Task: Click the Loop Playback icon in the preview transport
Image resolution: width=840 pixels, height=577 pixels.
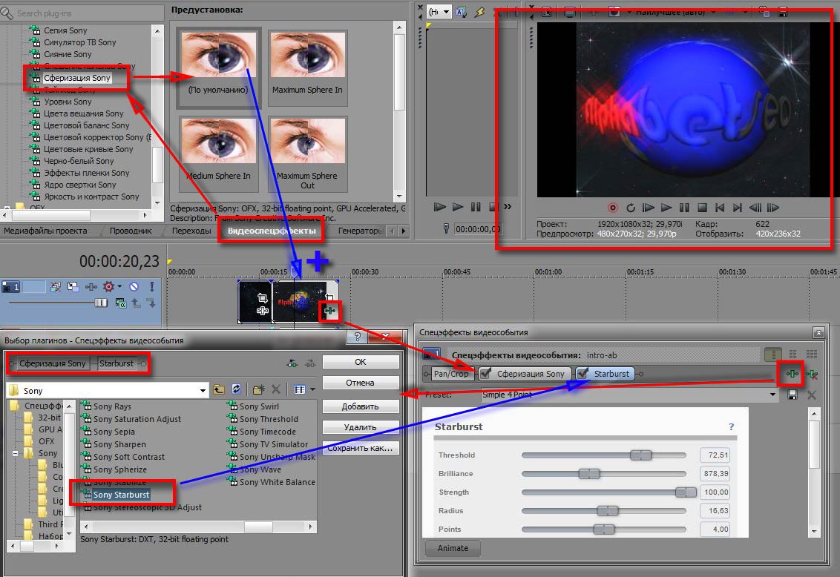Action: coord(631,208)
